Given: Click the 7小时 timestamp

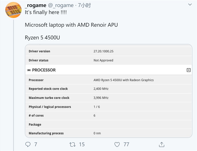Looking at the screenshot, I should (x=84, y=5).
